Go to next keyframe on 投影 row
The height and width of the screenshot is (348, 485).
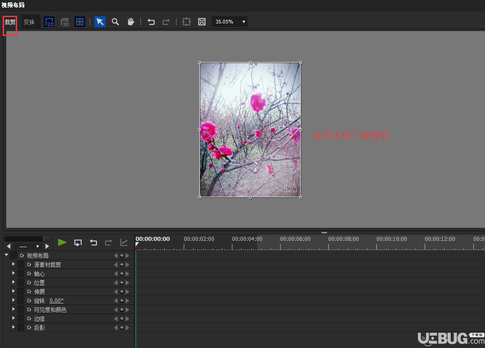pyautogui.click(x=127, y=328)
